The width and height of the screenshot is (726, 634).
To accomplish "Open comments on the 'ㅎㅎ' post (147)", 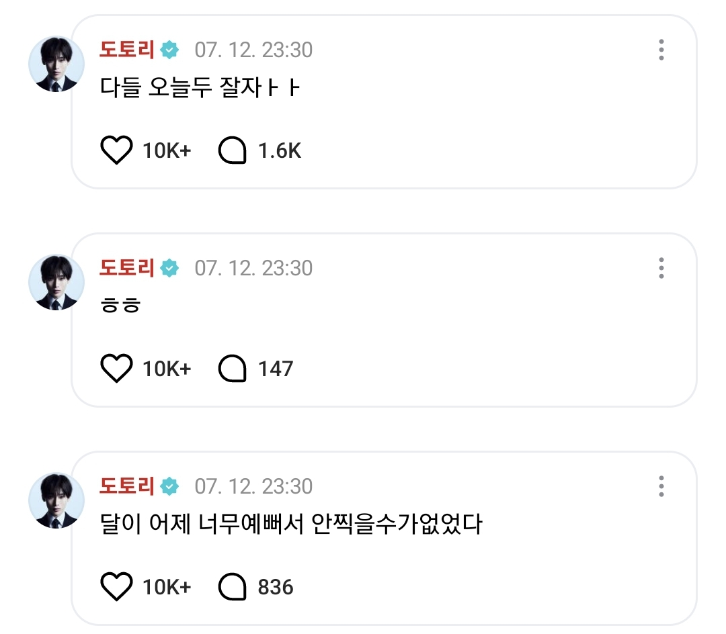I will pyautogui.click(x=233, y=369).
